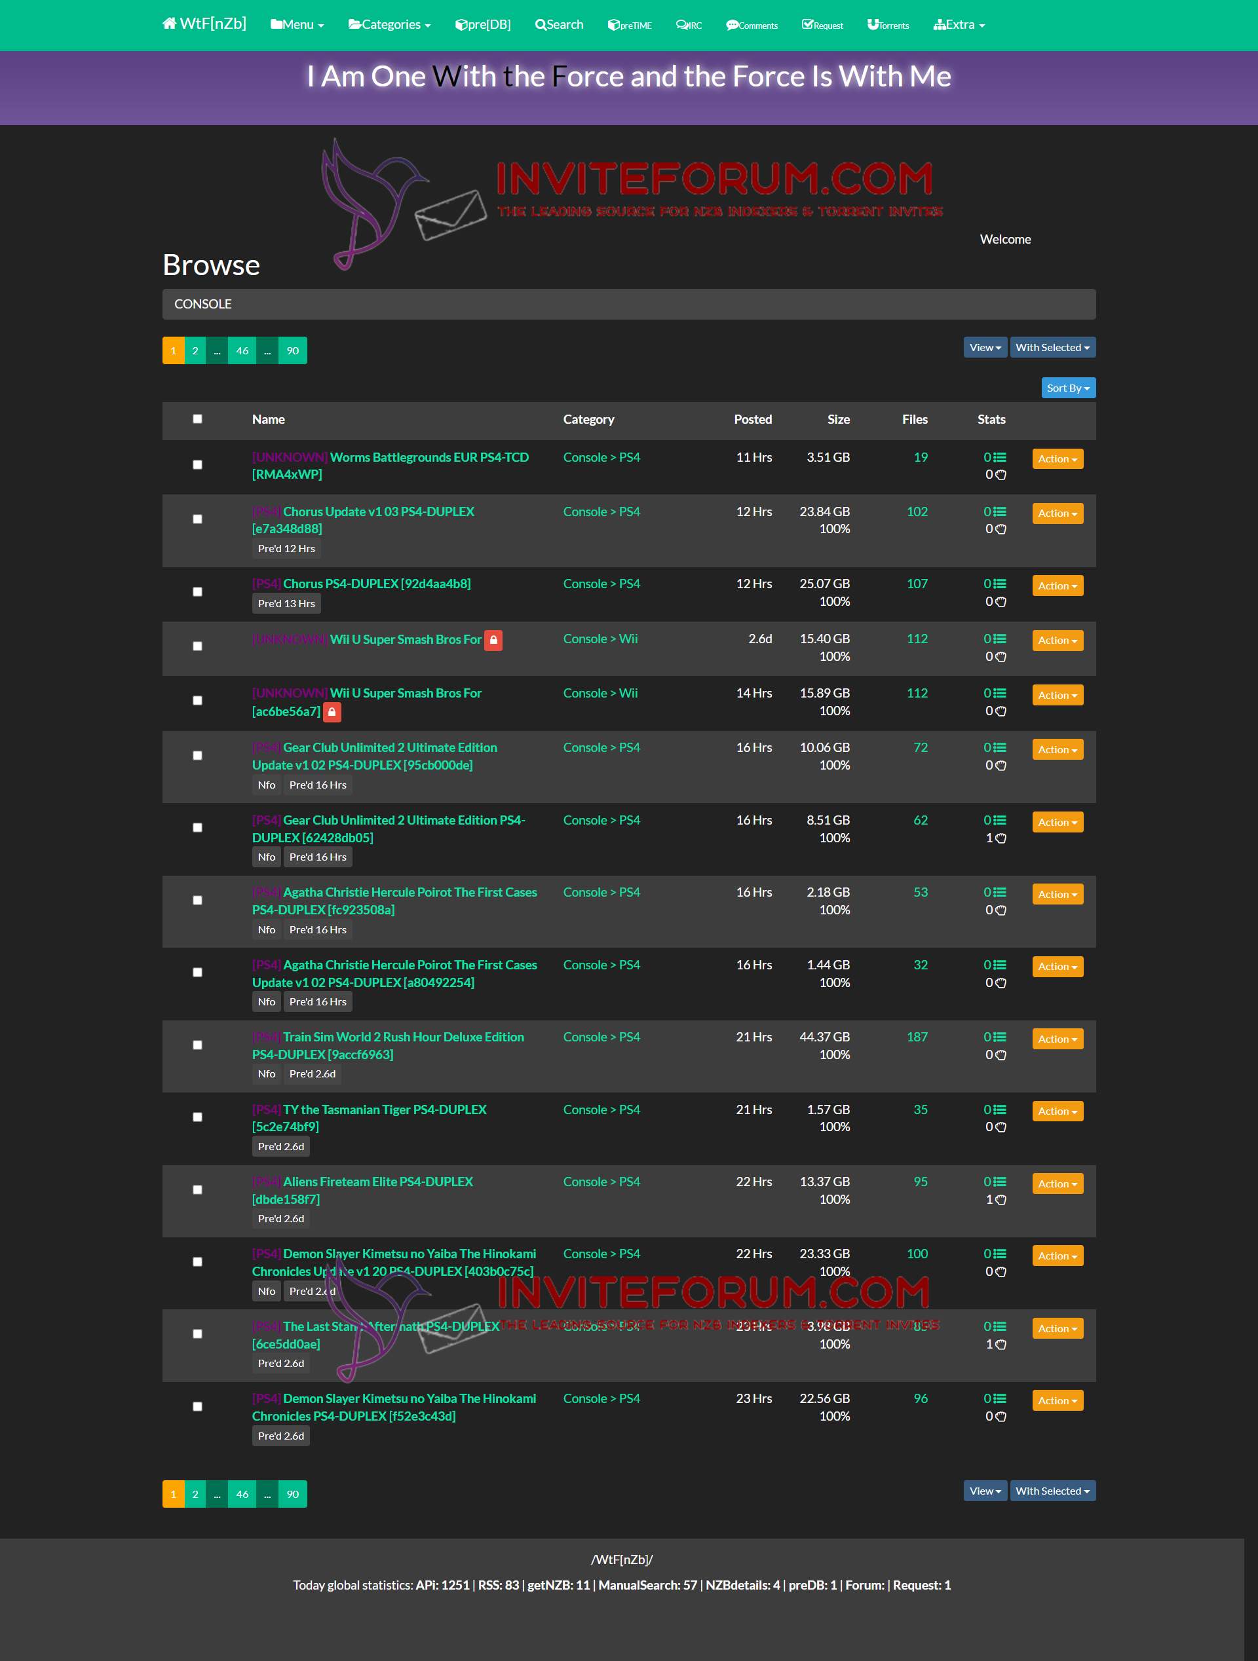Viewport: 1258px width, 1661px height.
Task: Click grabs icon for Wii U row [ac6be56a]
Action: coord(1001,711)
